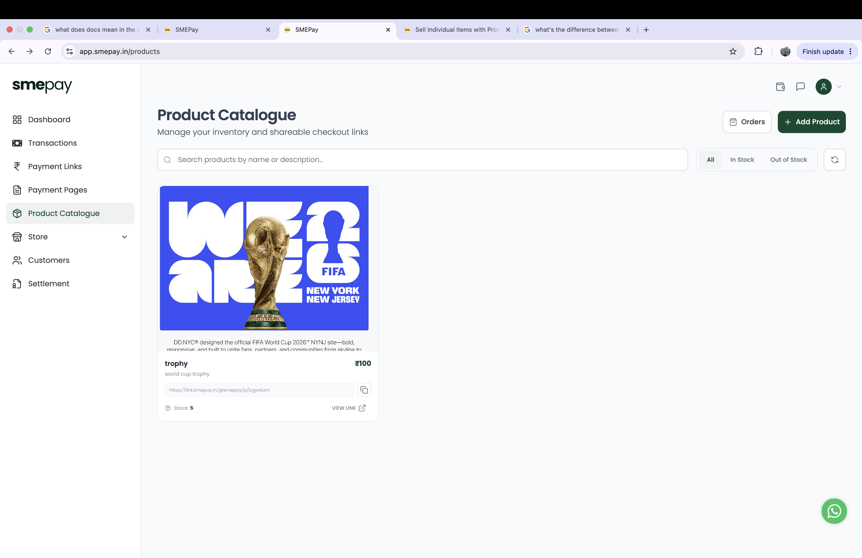Viewport: 862px width, 558px height.
Task: Click the Product Catalogue box icon
Action: [17, 213]
